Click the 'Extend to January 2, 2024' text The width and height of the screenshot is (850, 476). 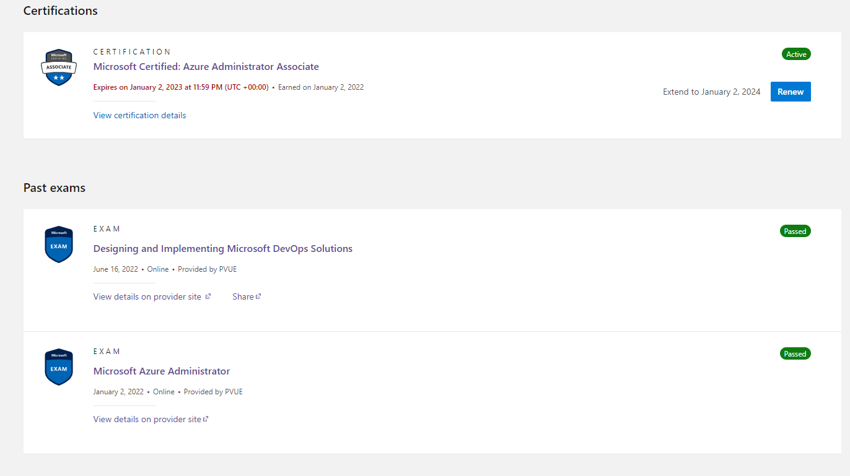(712, 92)
